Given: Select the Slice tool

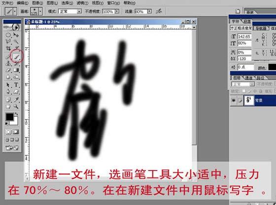Looking at the screenshot, I should [17, 48].
